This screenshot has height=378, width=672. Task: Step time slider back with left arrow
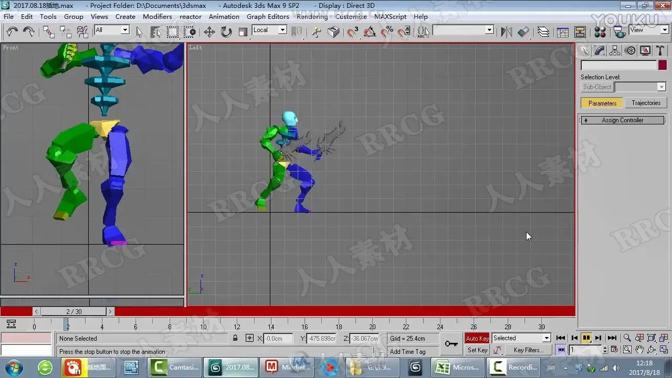coord(36,311)
